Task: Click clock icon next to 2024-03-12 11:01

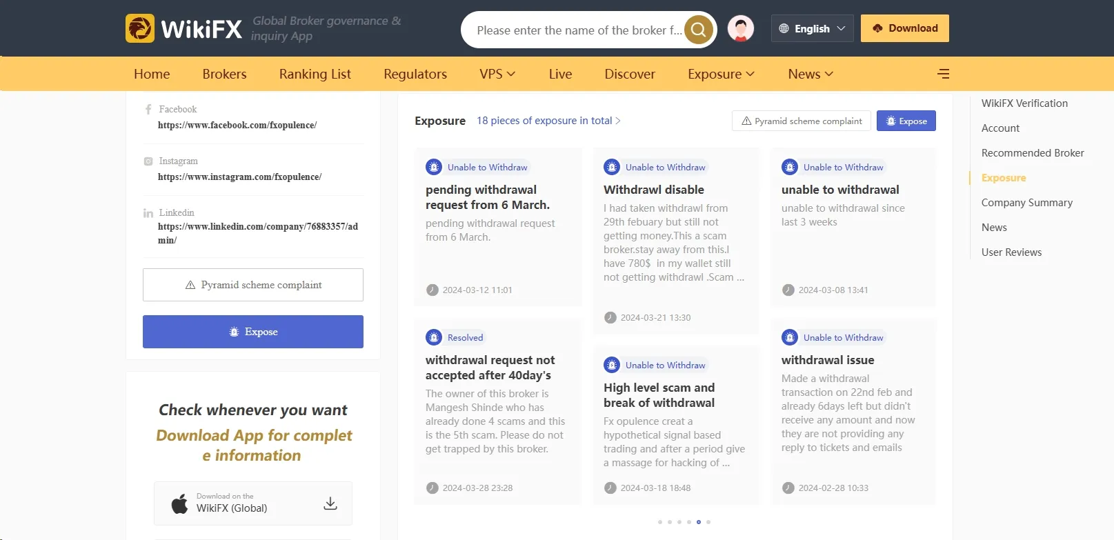Action: (432, 290)
